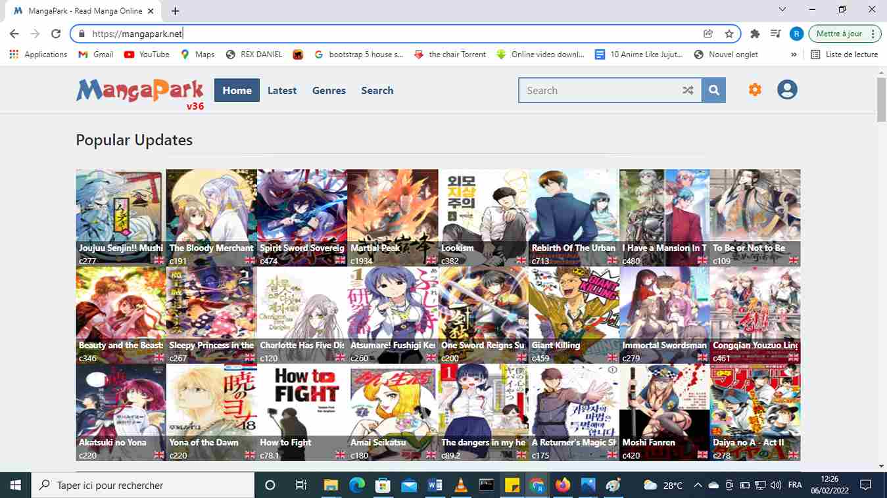The image size is (887, 498).
Task: Go back using browser back arrow
Action: click(14, 34)
